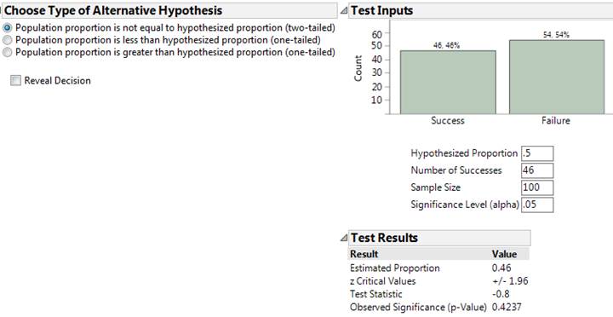Select population proportion is less than option
The height and width of the screenshot is (317, 613).
click(7, 40)
